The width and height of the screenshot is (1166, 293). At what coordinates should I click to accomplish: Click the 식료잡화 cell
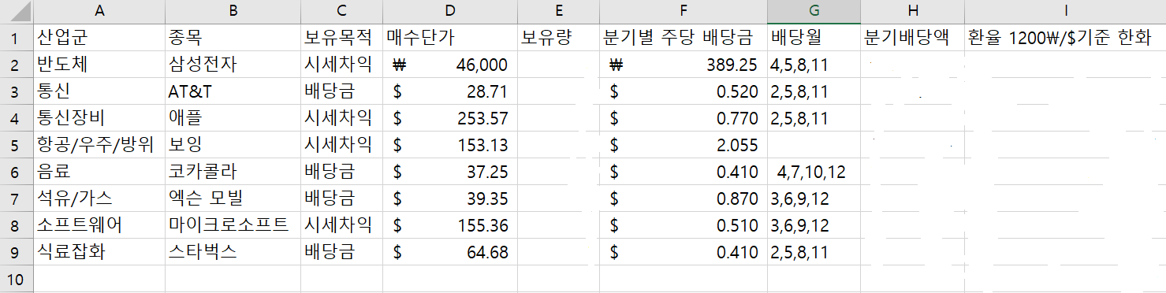[99, 252]
